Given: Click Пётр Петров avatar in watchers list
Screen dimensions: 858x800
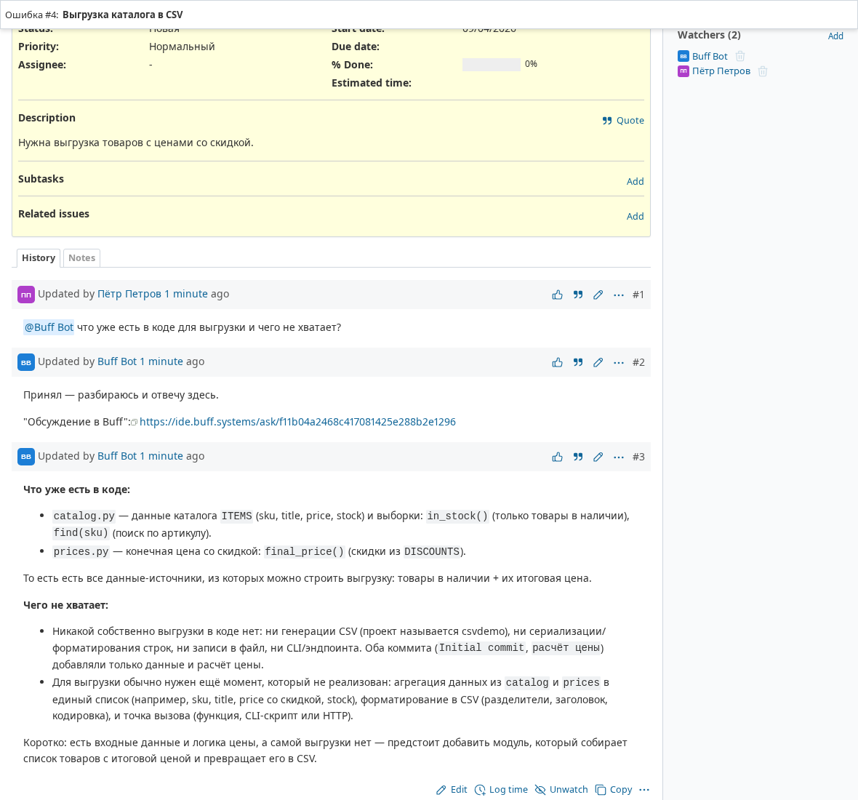Looking at the screenshot, I should tap(683, 71).
